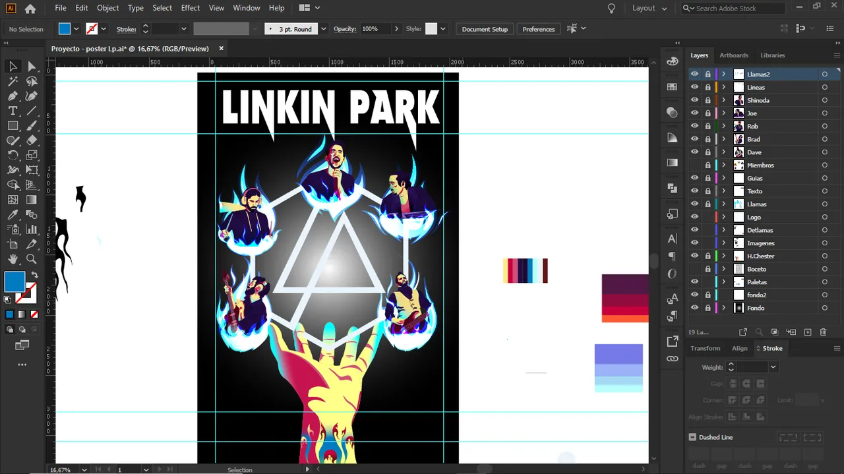Click the Document Setup button
This screenshot has width=844, height=474.
[485, 29]
